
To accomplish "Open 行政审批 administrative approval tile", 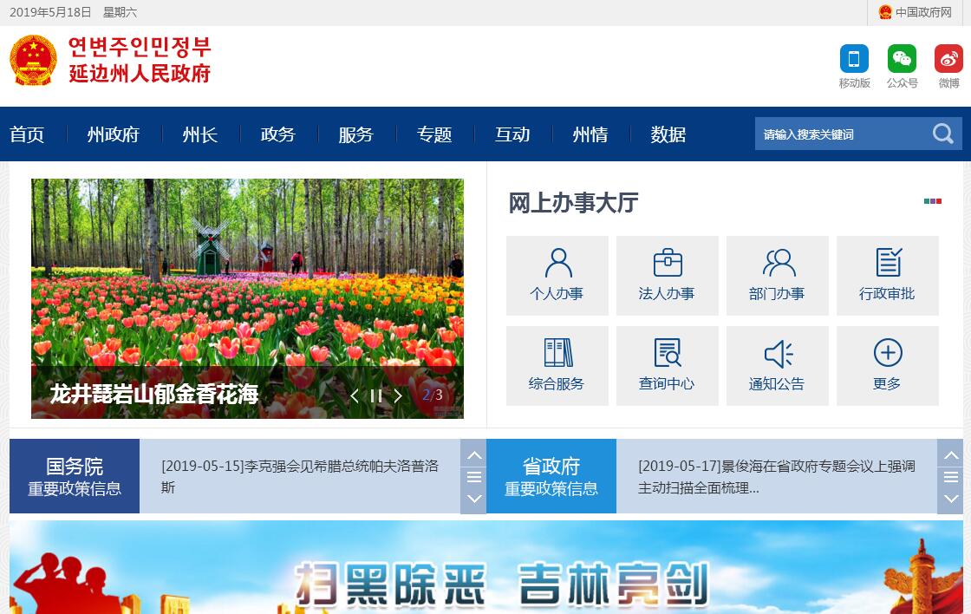I will 888,276.
